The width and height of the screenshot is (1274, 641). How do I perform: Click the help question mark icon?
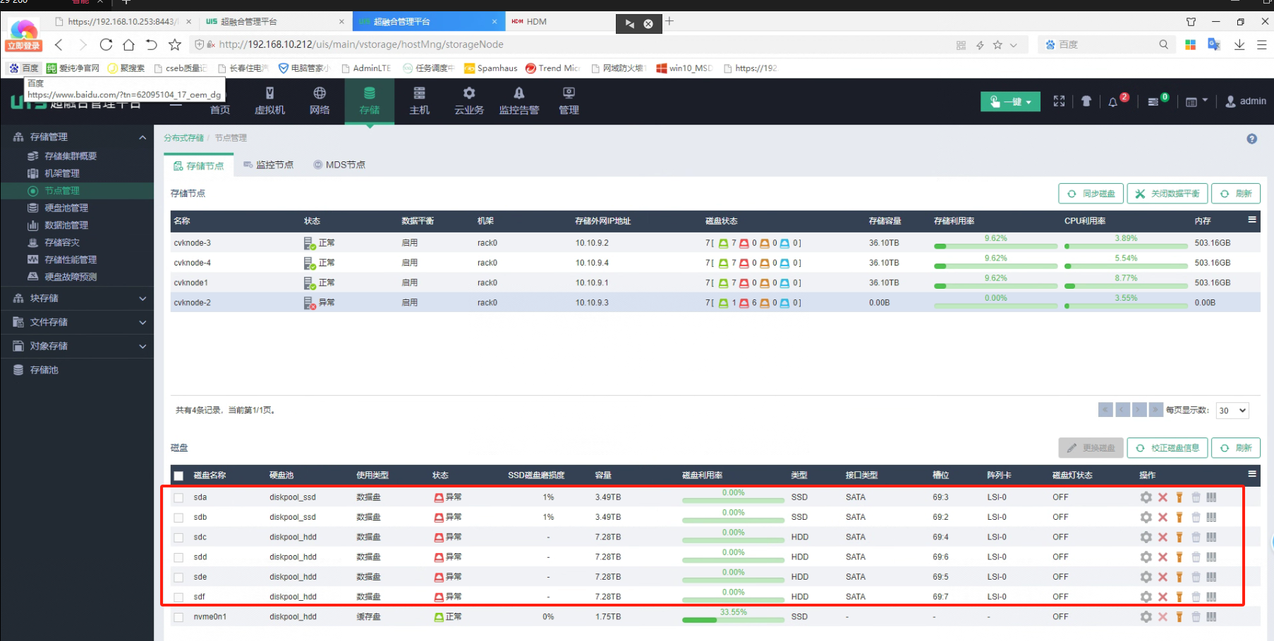tap(1251, 139)
